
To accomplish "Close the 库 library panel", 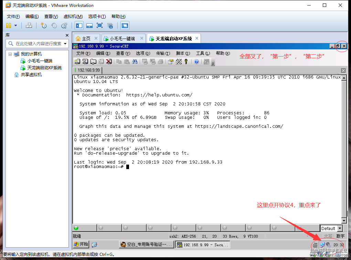I will point(67,35).
